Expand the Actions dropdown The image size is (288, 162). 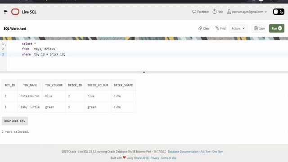(238, 28)
